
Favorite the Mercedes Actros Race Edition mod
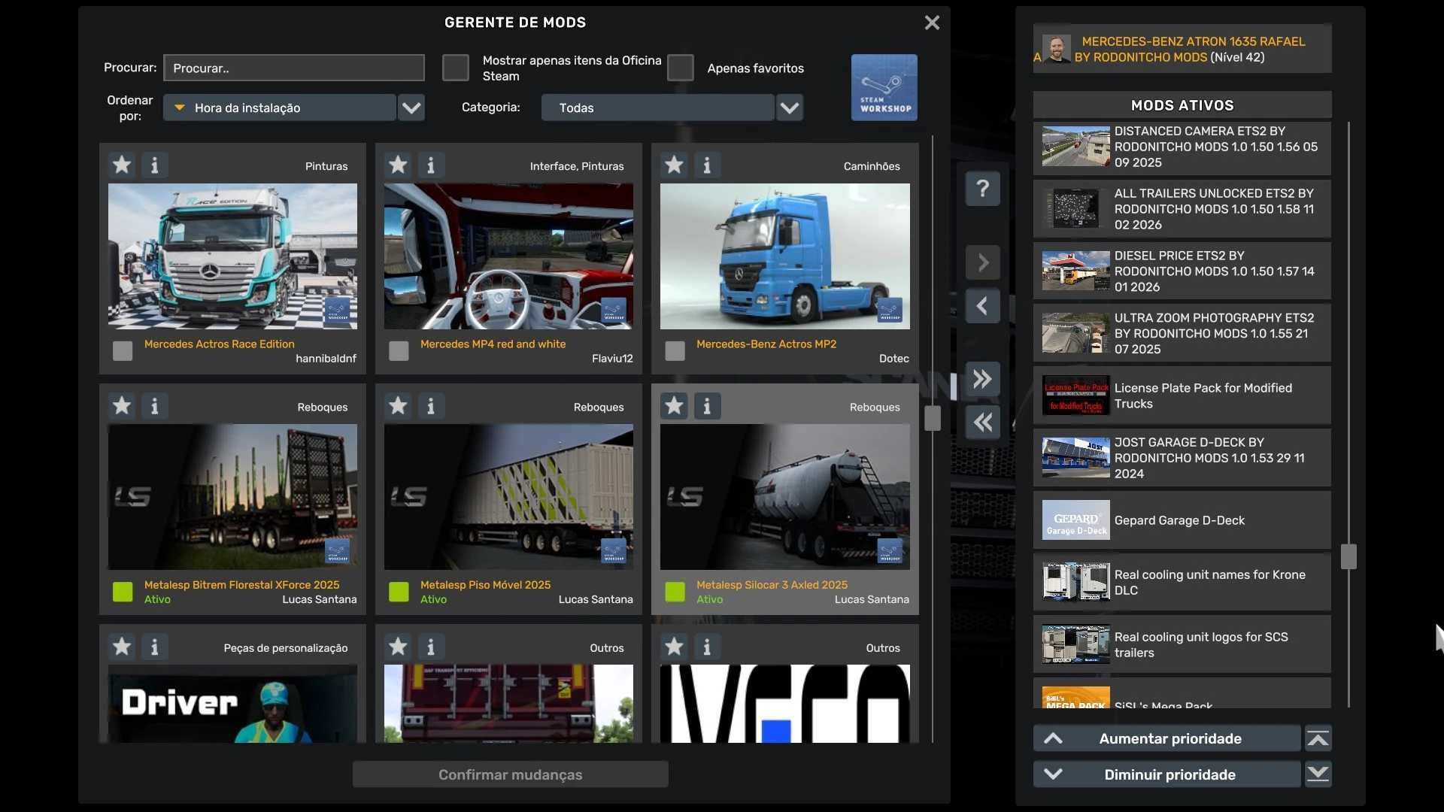tap(122, 165)
